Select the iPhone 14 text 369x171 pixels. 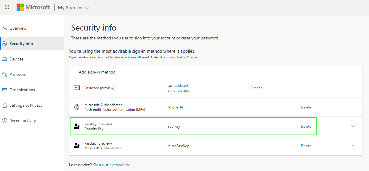(175, 107)
